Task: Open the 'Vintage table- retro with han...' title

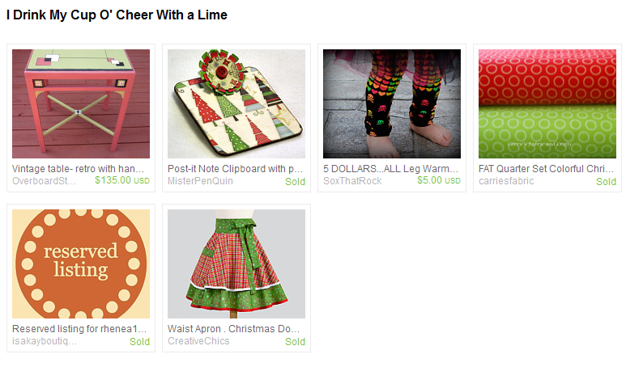Action: [x=78, y=169]
